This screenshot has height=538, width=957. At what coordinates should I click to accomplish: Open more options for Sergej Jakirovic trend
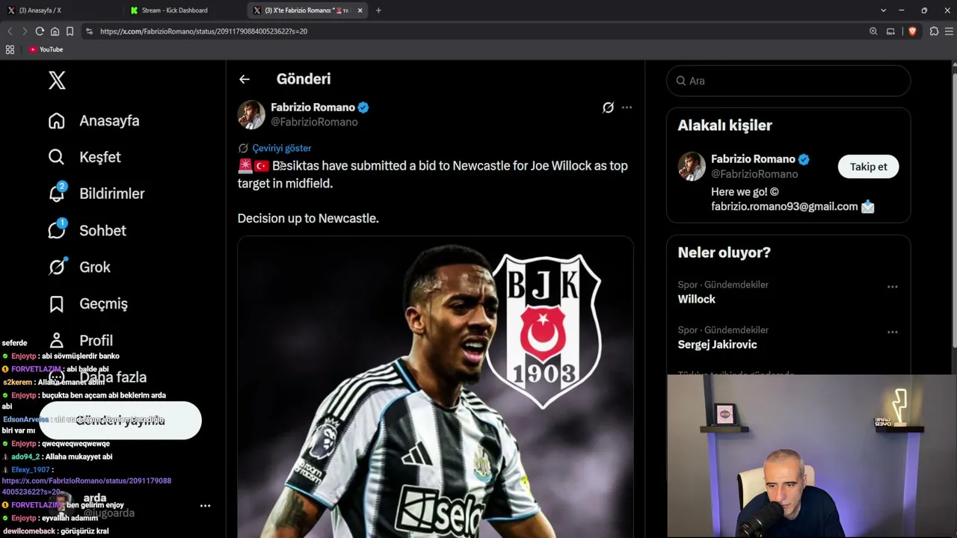click(x=892, y=333)
